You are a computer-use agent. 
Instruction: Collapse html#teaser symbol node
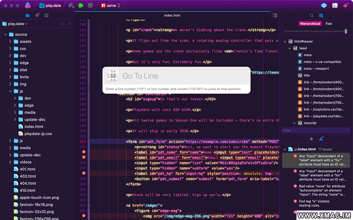point(285,41)
